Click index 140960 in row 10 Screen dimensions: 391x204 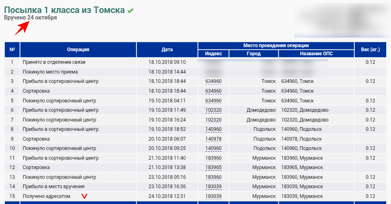(213, 148)
